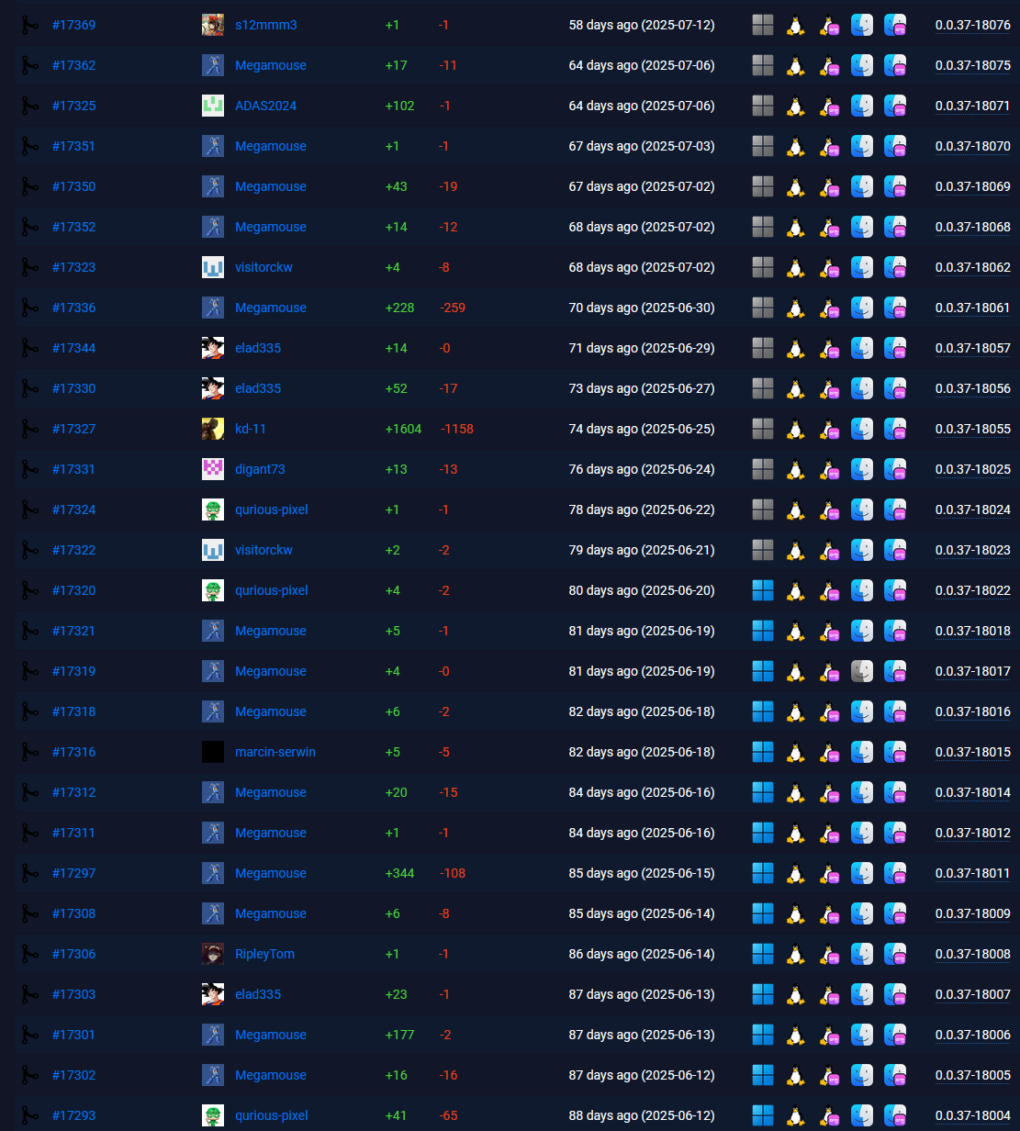
Task: Click the merge branch icon beside #17293
Action: point(30,1115)
